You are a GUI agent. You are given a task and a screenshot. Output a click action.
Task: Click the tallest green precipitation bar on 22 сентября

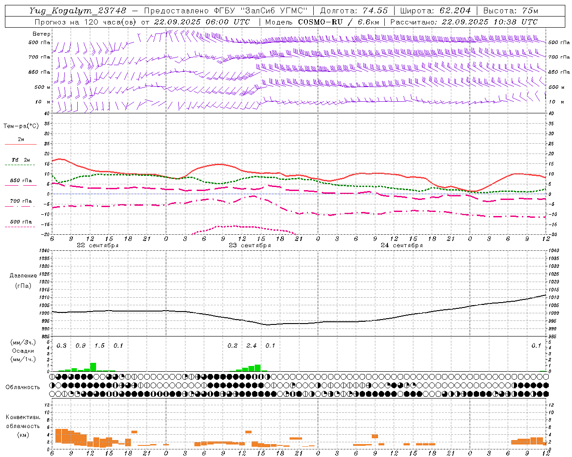[93, 367]
